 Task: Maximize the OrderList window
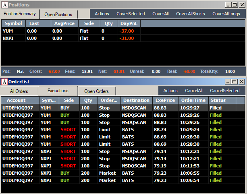235,82
